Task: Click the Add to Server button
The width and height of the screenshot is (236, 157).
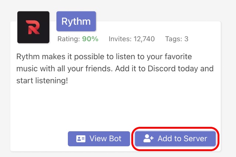Action: coord(176,139)
